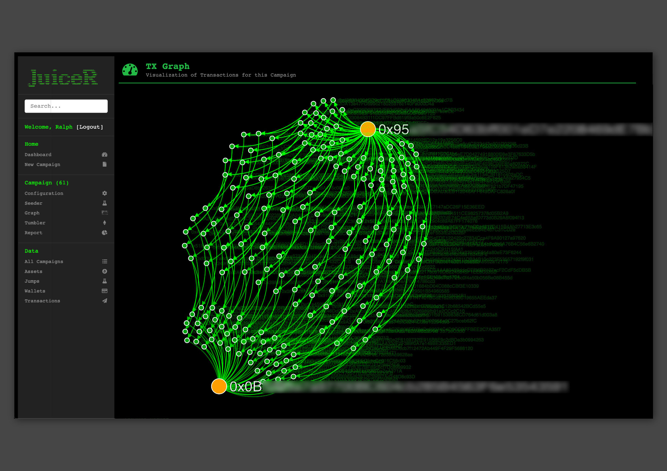The height and width of the screenshot is (471, 667).
Task: Click the TX Graph title
Action: (x=167, y=66)
